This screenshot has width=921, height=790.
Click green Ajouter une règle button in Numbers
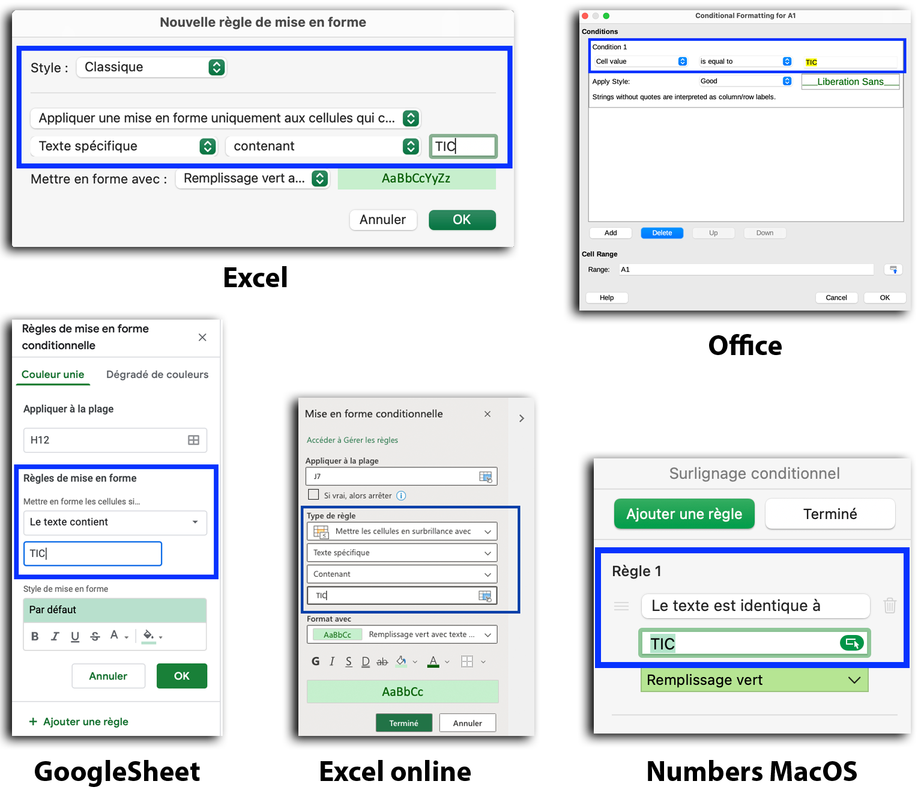click(x=684, y=514)
